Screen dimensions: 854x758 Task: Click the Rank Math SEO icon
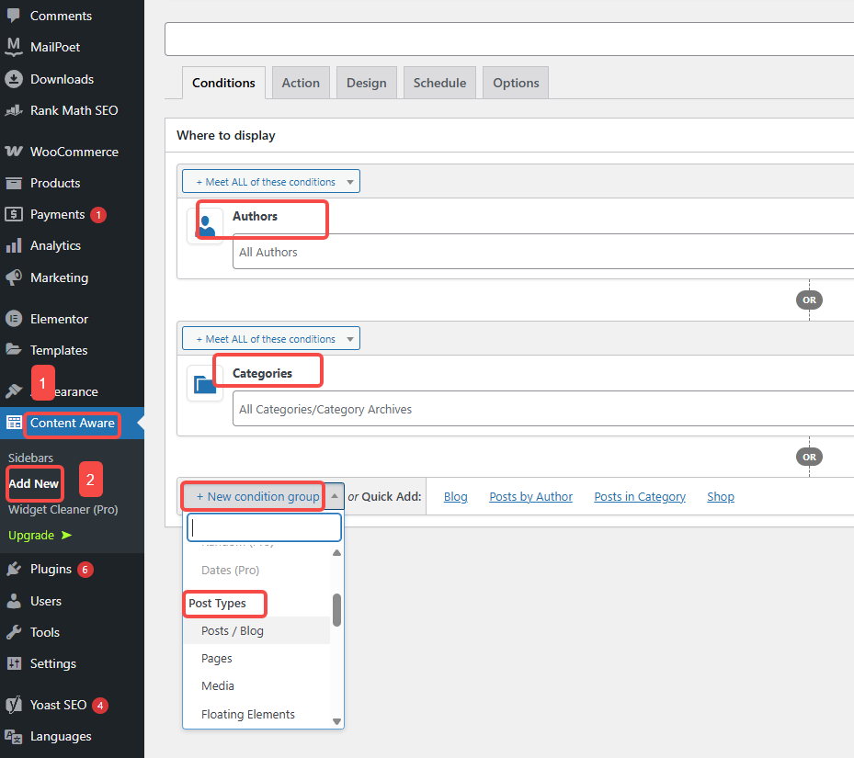click(x=14, y=110)
